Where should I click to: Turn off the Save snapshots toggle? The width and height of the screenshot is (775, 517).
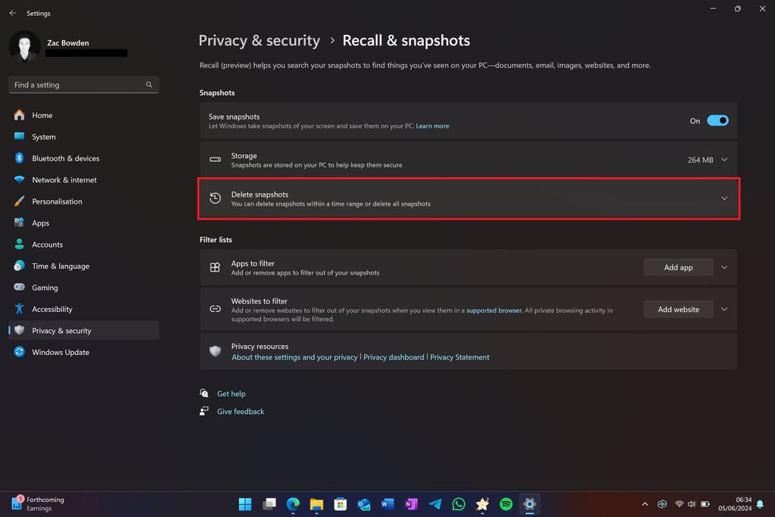(x=717, y=120)
